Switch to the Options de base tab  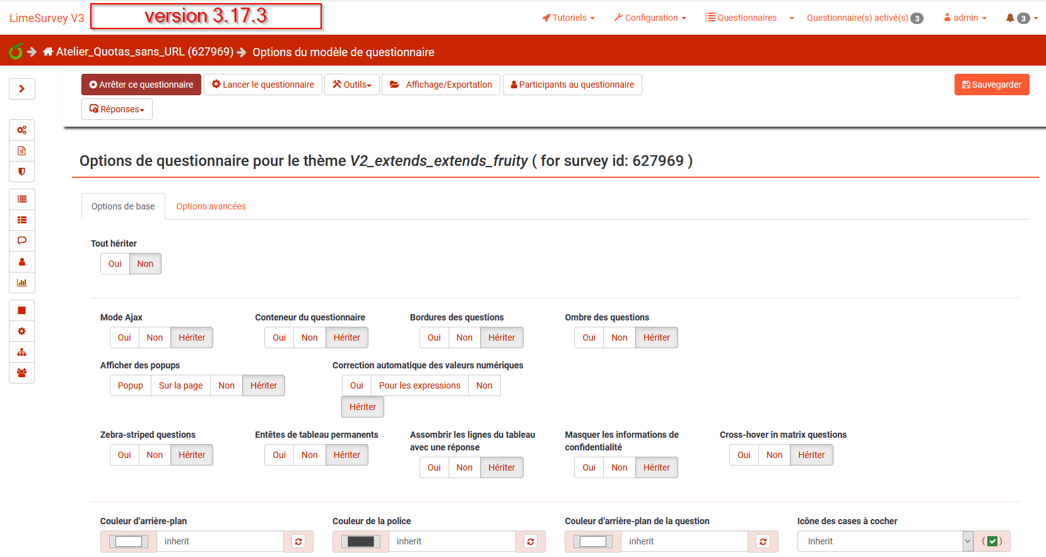click(x=123, y=206)
